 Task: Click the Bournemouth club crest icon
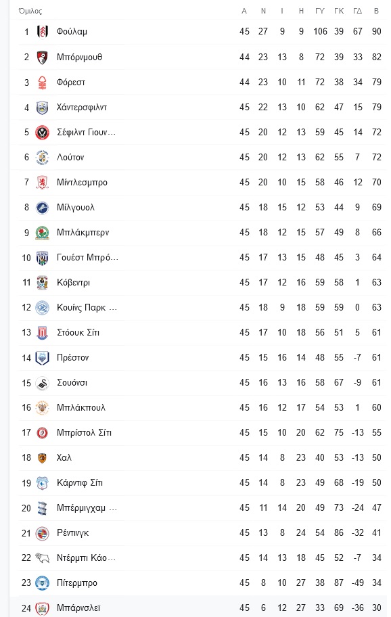[x=42, y=57]
